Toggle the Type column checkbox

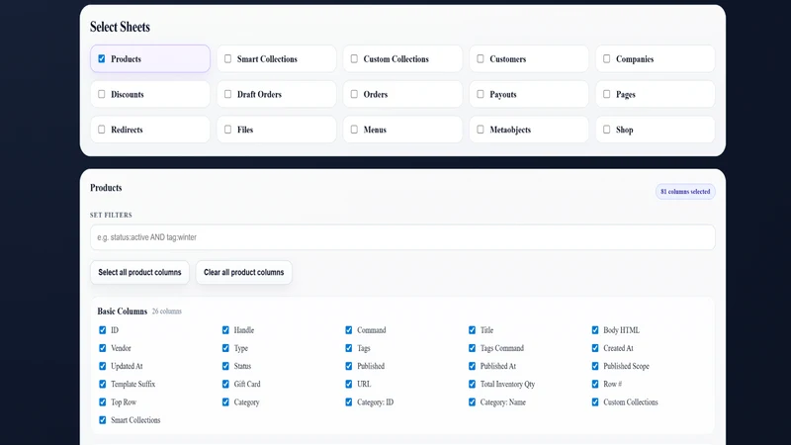point(225,348)
